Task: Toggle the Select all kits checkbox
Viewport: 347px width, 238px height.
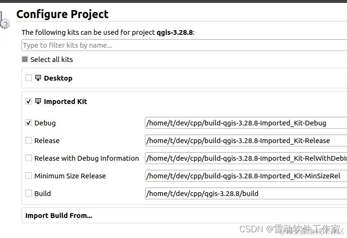Action: (x=25, y=59)
